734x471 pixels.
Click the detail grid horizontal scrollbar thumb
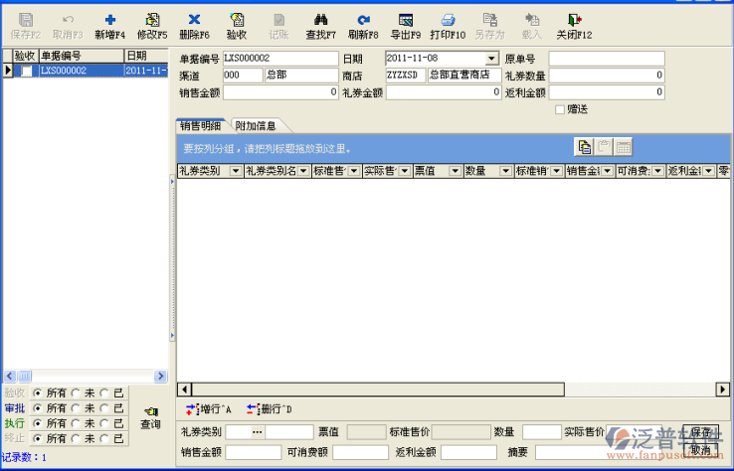tap(378, 390)
